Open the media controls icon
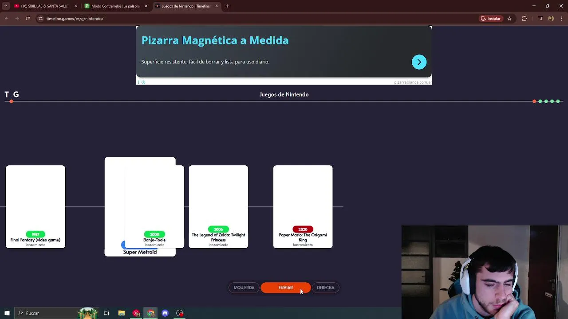This screenshot has height=319, width=568. pos(540,19)
